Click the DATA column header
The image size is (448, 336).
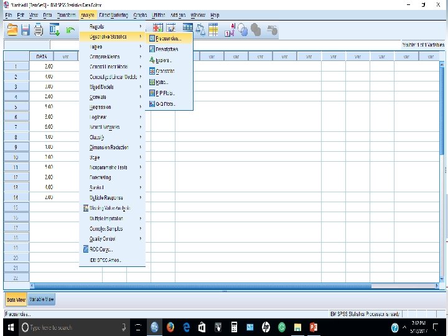point(42,57)
